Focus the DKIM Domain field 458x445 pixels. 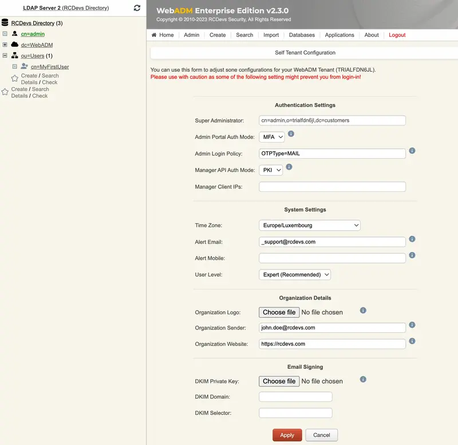295,396
